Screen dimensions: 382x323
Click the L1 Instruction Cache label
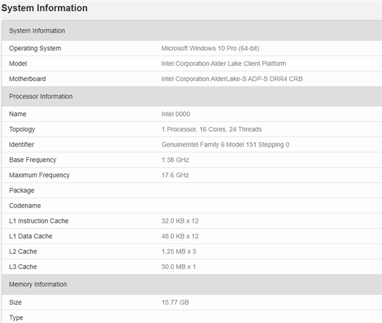pyautogui.click(x=39, y=221)
